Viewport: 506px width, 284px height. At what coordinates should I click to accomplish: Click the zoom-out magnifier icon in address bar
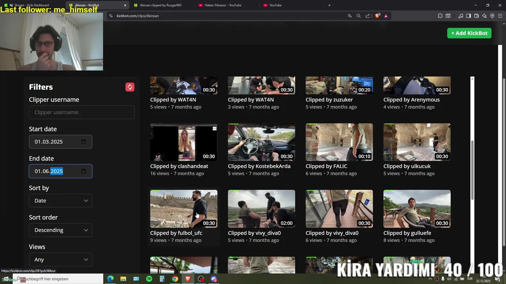[x=359, y=16]
